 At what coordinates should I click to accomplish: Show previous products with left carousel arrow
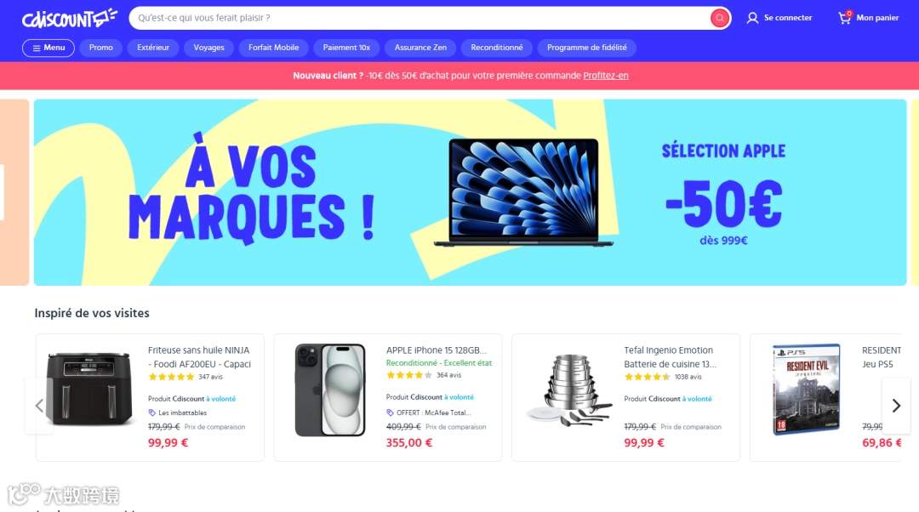pyautogui.click(x=39, y=406)
